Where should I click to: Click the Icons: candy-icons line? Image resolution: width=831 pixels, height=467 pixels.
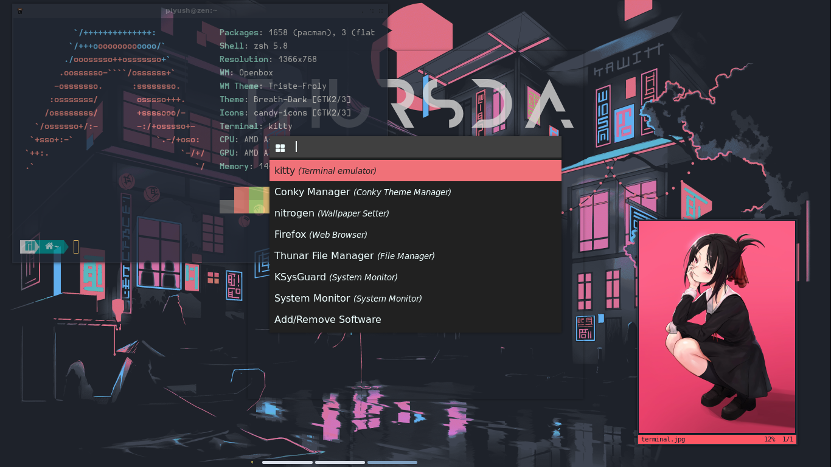click(x=285, y=113)
